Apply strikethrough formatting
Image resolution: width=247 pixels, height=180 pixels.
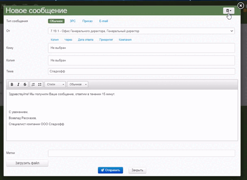[x=25, y=84]
